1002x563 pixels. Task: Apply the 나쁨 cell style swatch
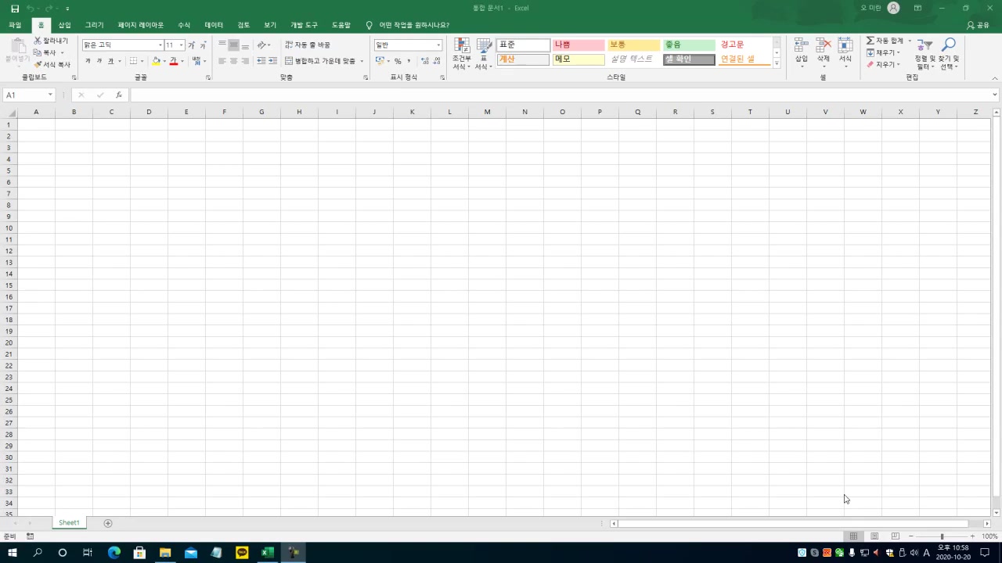[x=578, y=45]
